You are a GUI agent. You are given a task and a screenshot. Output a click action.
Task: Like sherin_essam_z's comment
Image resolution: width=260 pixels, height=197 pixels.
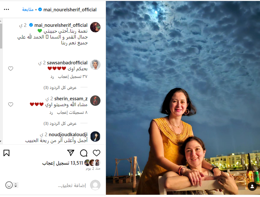coord(11,104)
